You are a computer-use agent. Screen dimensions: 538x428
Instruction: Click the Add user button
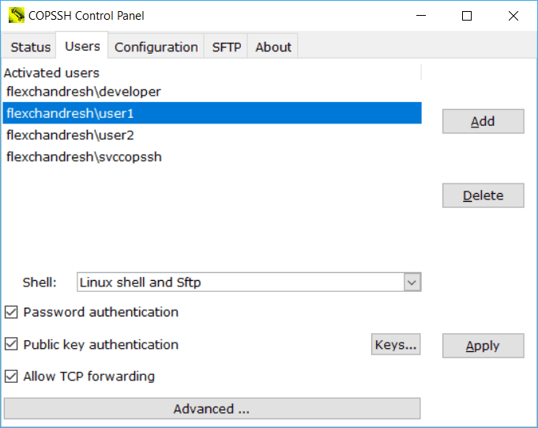coord(483,121)
